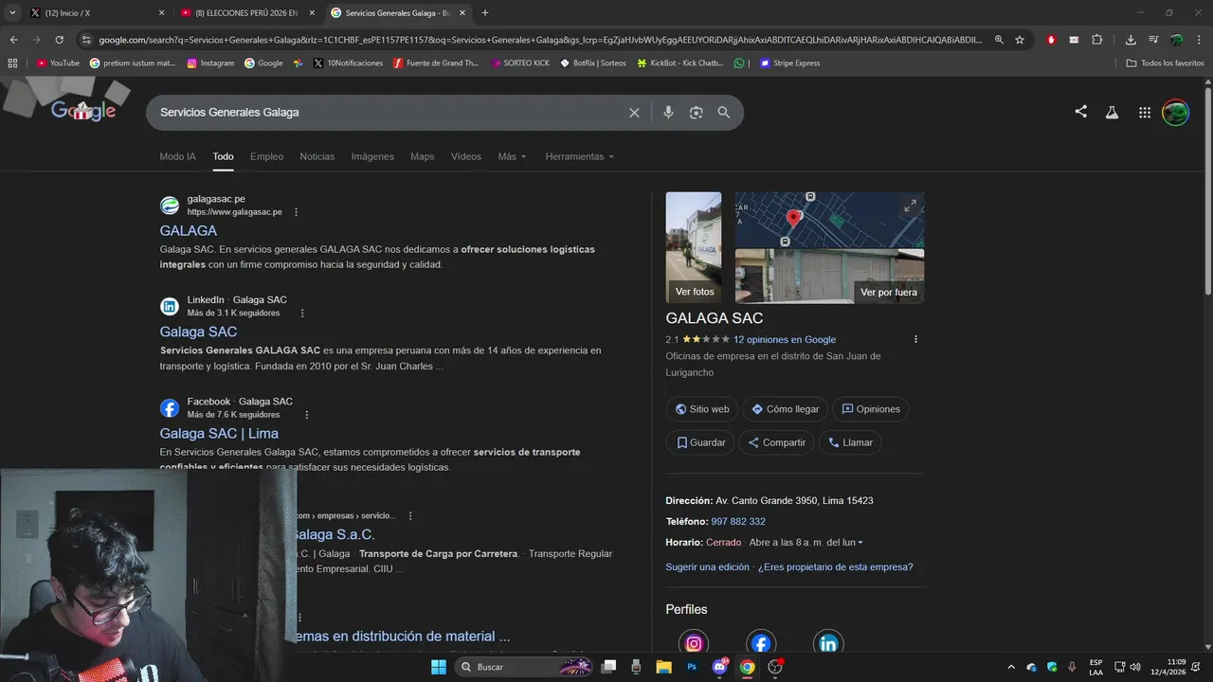
Task: Open the Google apps grid
Action: (1145, 112)
